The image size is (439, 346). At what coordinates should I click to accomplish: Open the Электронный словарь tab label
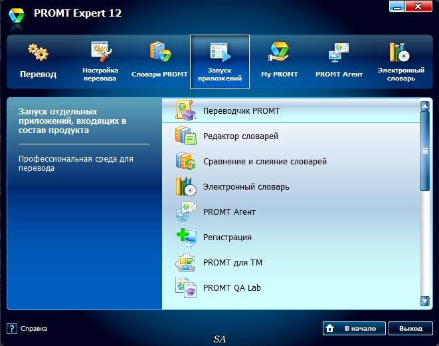(401, 75)
